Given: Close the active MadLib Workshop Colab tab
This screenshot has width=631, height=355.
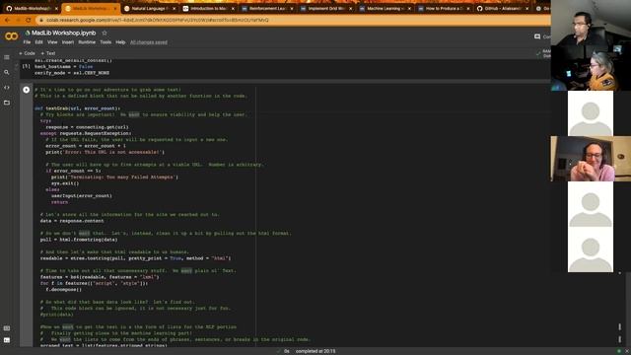Looking at the screenshot, I should [115, 9].
